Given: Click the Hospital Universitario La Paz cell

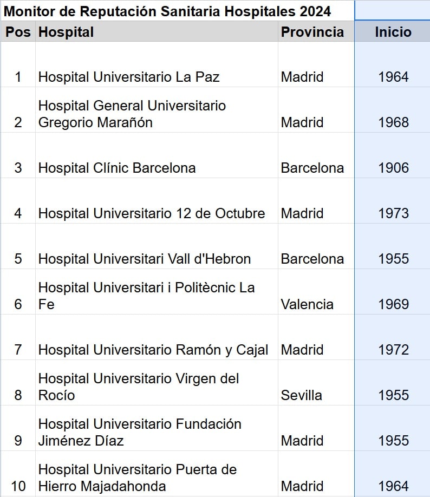Looking at the screenshot, I should tap(129, 77).
